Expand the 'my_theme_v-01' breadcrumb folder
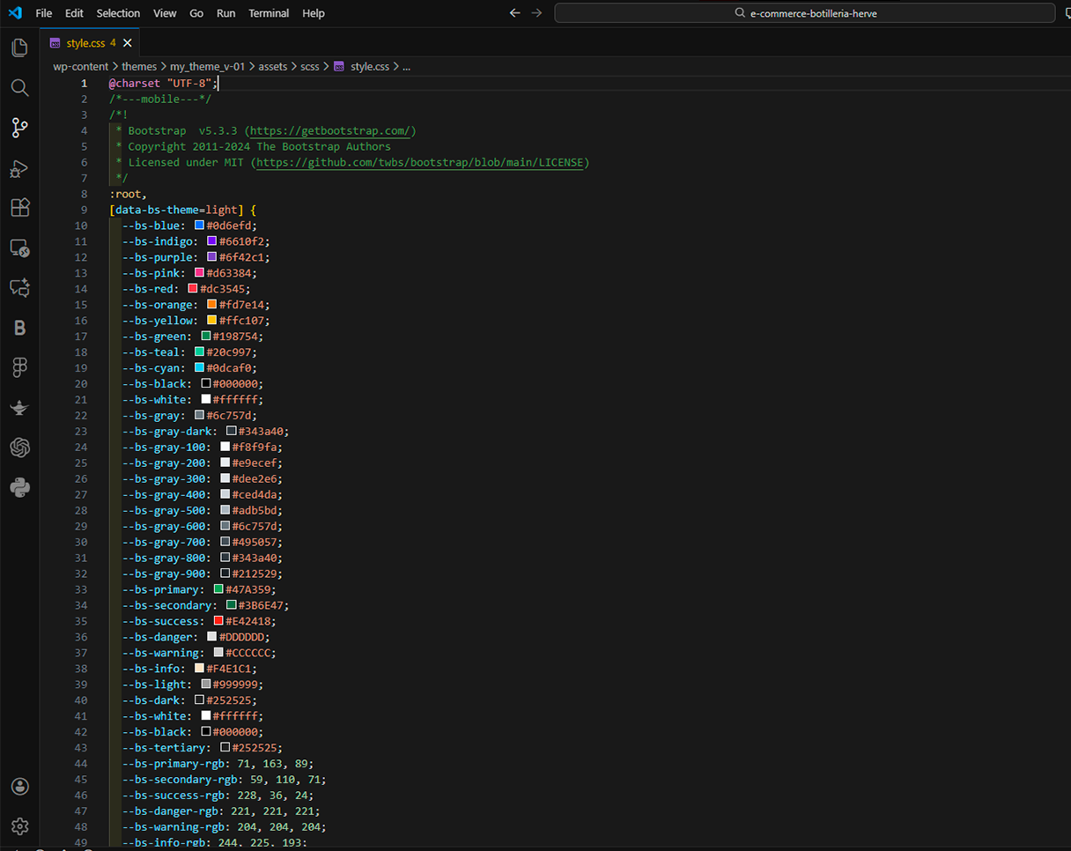This screenshot has height=851, width=1071. (207, 66)
